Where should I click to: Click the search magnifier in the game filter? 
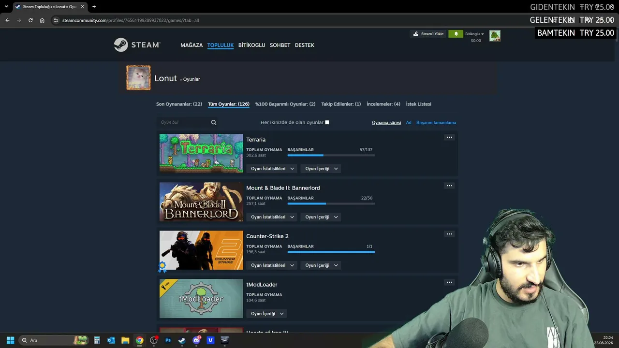(214, 122)
